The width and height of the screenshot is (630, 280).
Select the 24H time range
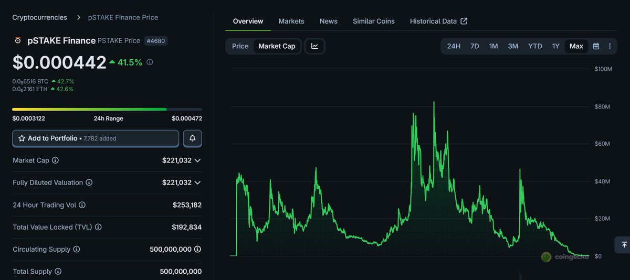pos(454,46)
